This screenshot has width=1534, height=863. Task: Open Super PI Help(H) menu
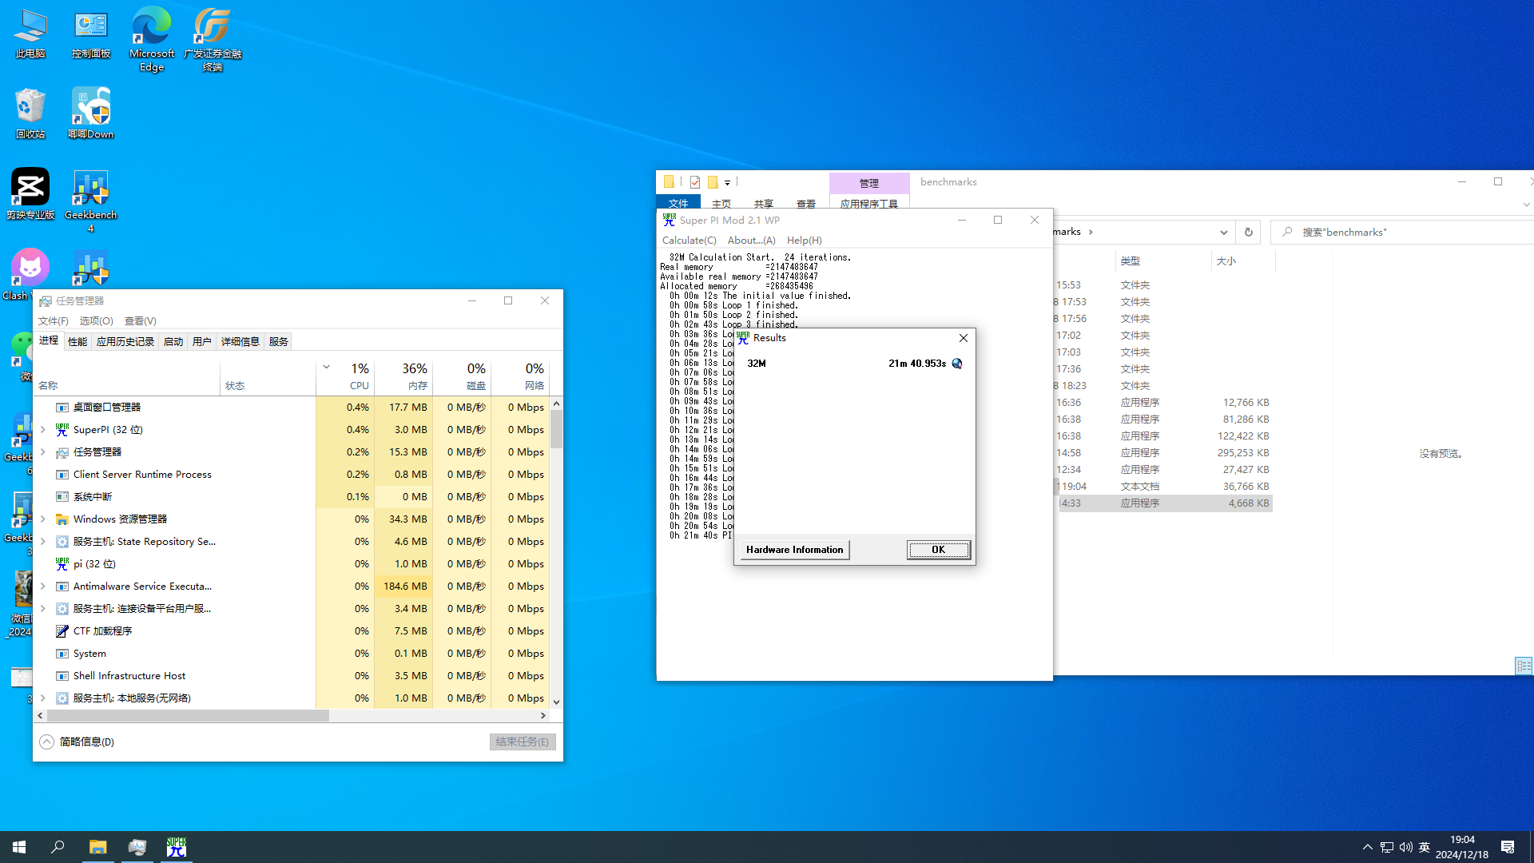point(804,240)
